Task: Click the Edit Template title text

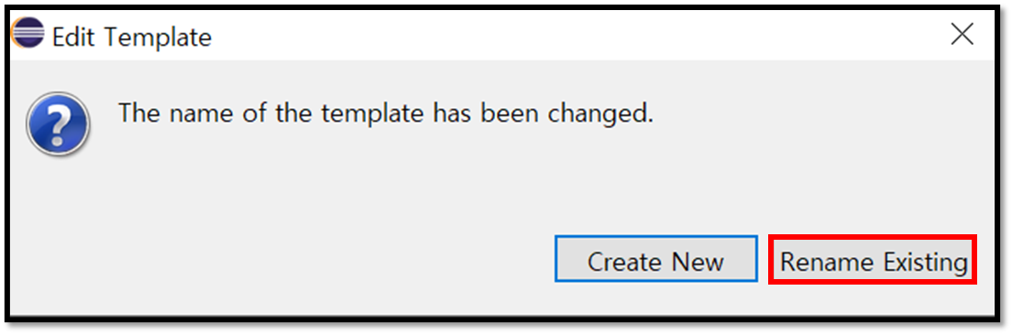Action: [132, 37]
